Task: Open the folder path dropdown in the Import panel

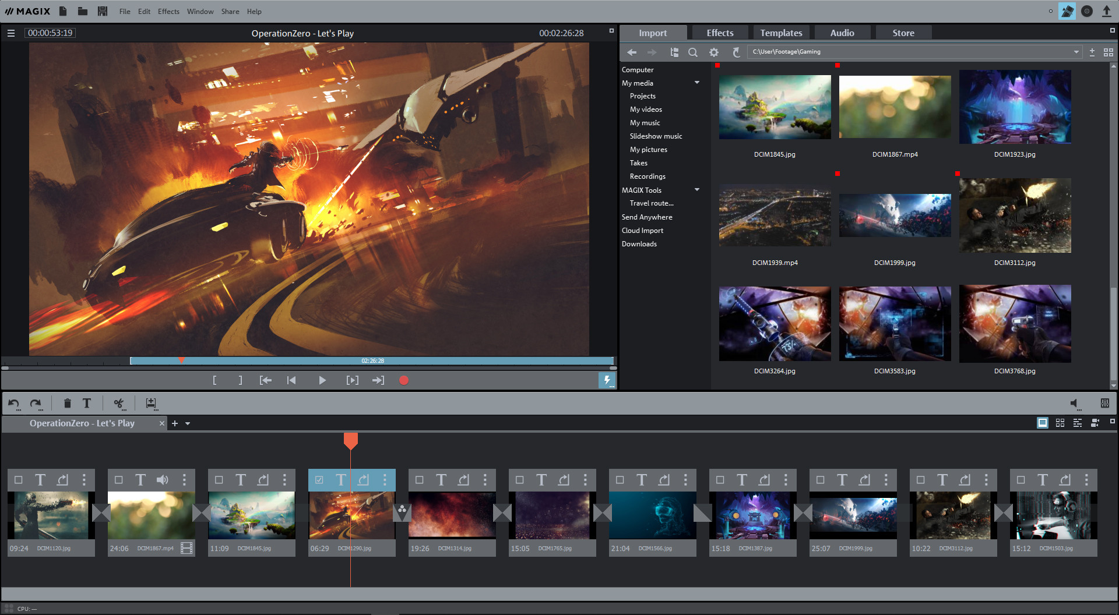Action: 1076,51
